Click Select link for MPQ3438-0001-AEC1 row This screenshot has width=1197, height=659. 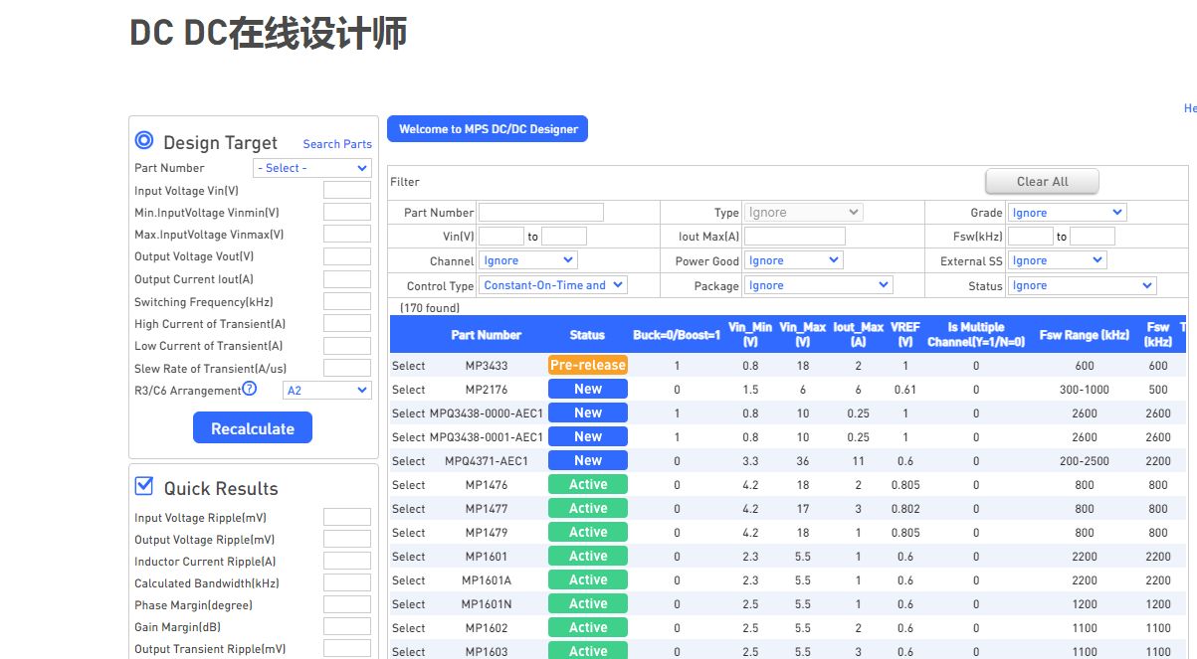(x=408, y=437)
